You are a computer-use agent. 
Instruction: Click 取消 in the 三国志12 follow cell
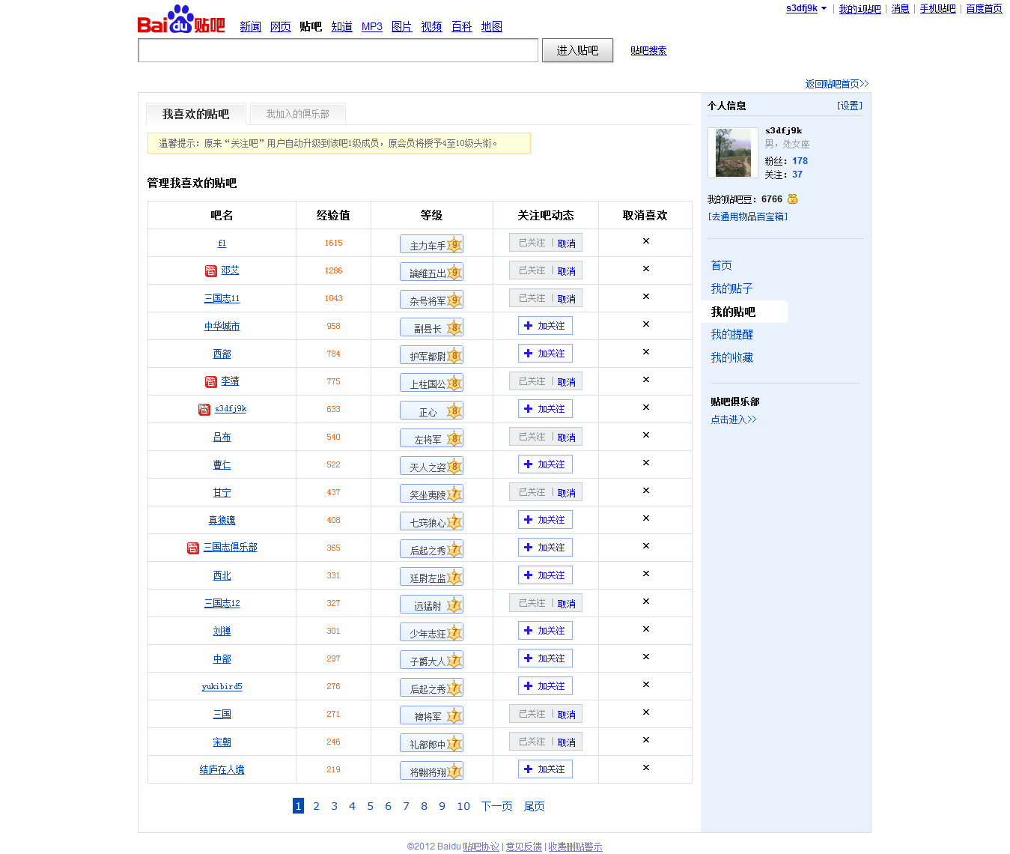[x=567, y=604]
